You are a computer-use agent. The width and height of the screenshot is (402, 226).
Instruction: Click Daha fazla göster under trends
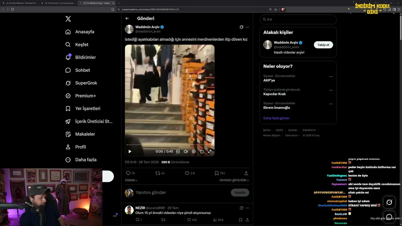pyautogui.click(x=276, y=118)
